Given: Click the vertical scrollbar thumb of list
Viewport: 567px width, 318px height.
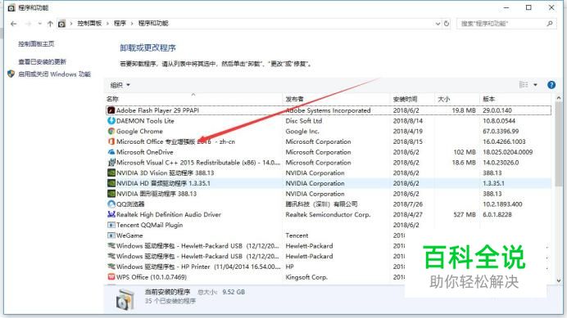Looking at the screenshot, I should pos(558,145).
